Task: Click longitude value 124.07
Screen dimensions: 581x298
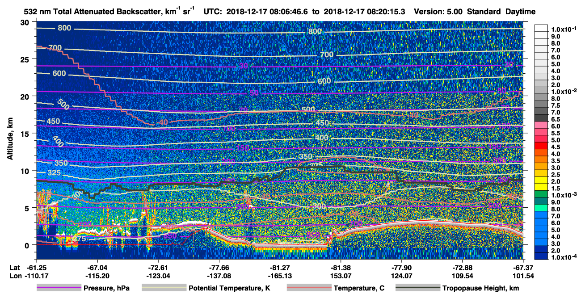Action: pyautogui.click(x=401, y=275)
